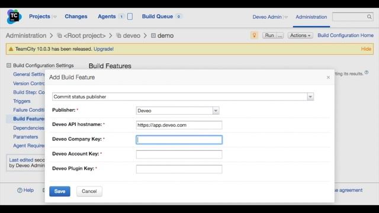Expand the Projects dropdown arrow
Image resolution: width=379 pixels, height=213 pixels.
coord(55,17)
